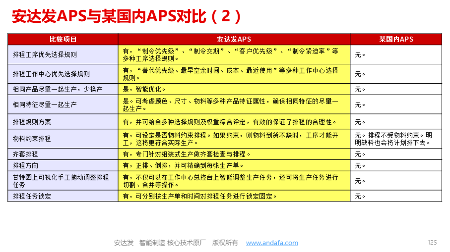Click the yellow cell mentioning 锁定固定
This screenshot has height=252, width=450.
[234, 196]
